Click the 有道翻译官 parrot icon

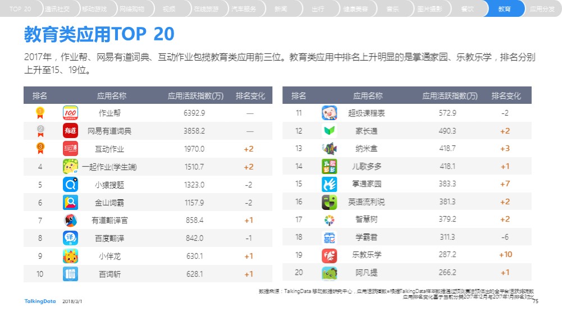(70, 221)
